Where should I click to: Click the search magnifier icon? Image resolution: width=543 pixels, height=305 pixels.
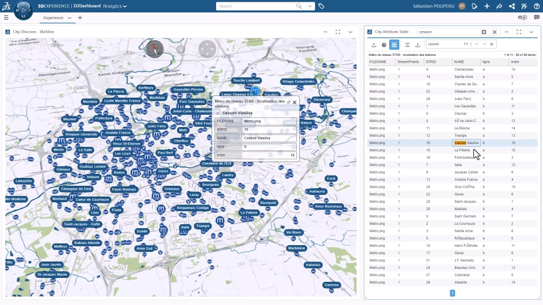299,6
